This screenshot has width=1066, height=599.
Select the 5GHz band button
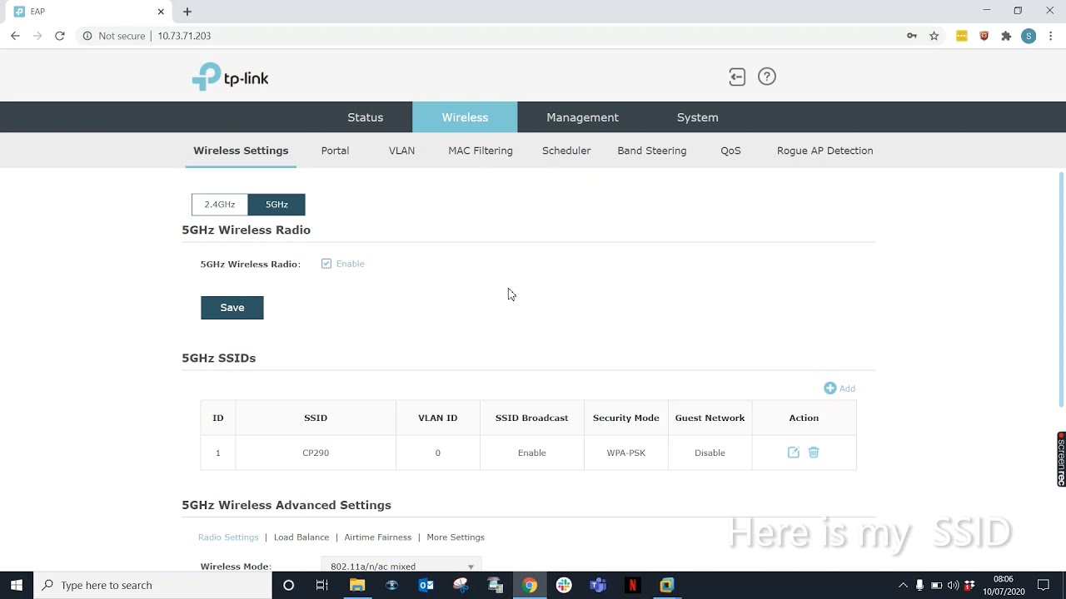(276, 205)
